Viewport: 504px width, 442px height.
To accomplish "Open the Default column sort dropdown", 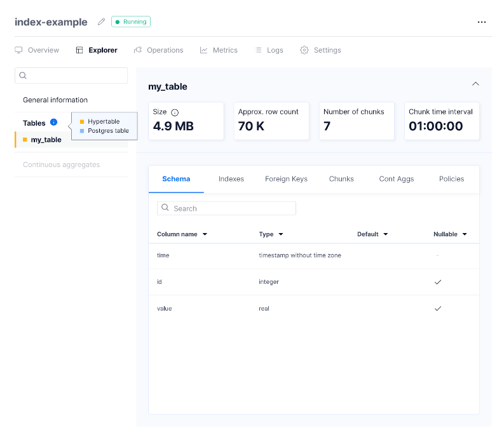I will 385,234.
